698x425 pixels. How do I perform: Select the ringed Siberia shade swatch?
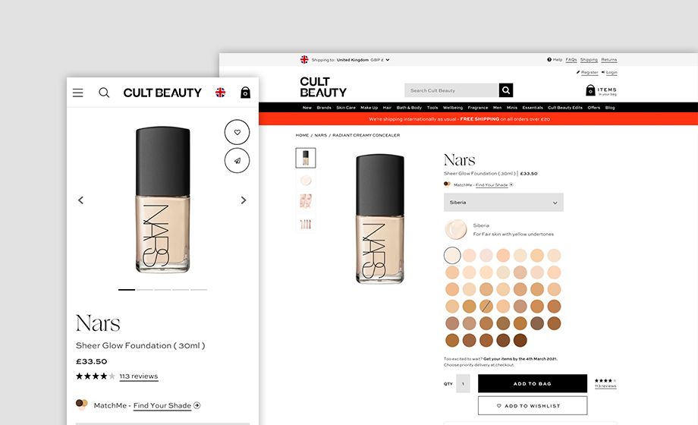[452, 255]
